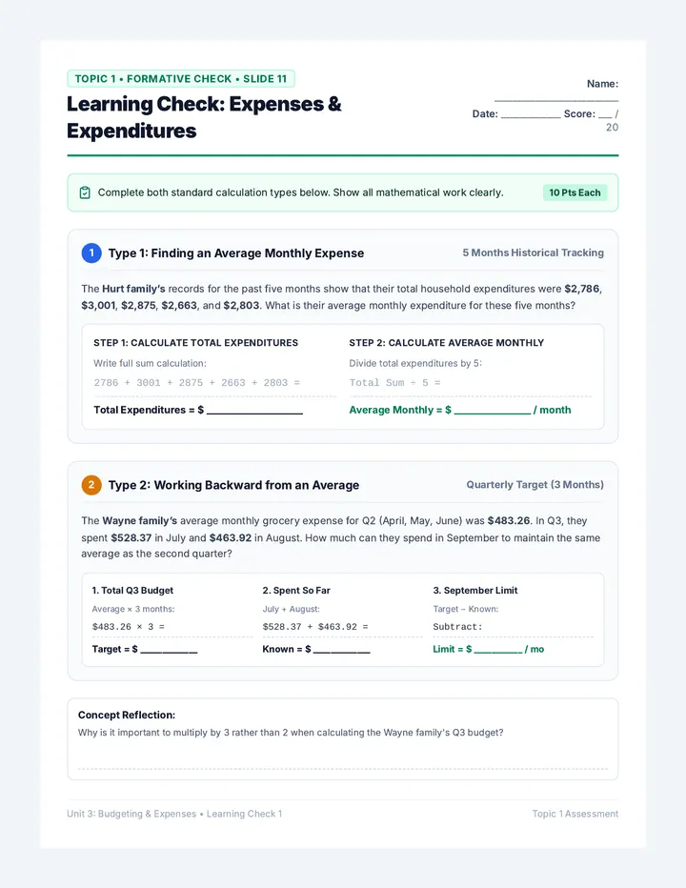The image size is (686, 888).
Task: Click the Score blank field
Action: (x=605, y=116)
